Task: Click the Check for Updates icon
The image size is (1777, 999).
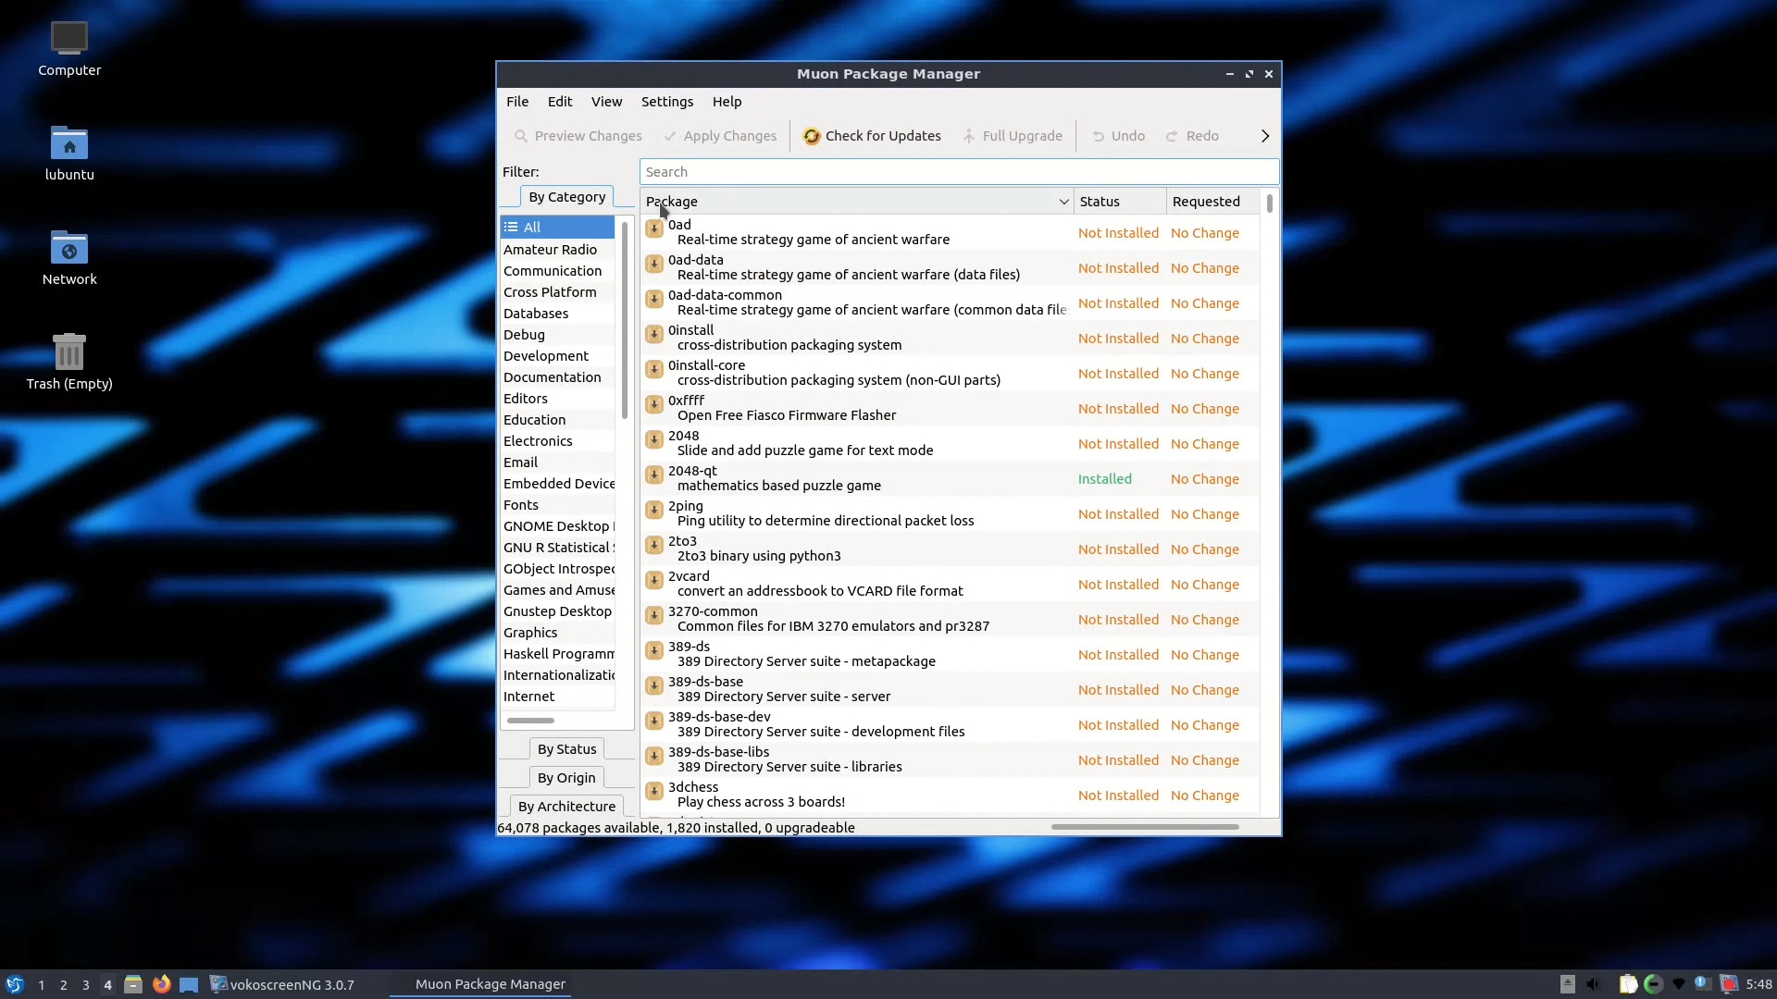Action: coord(812,136)
